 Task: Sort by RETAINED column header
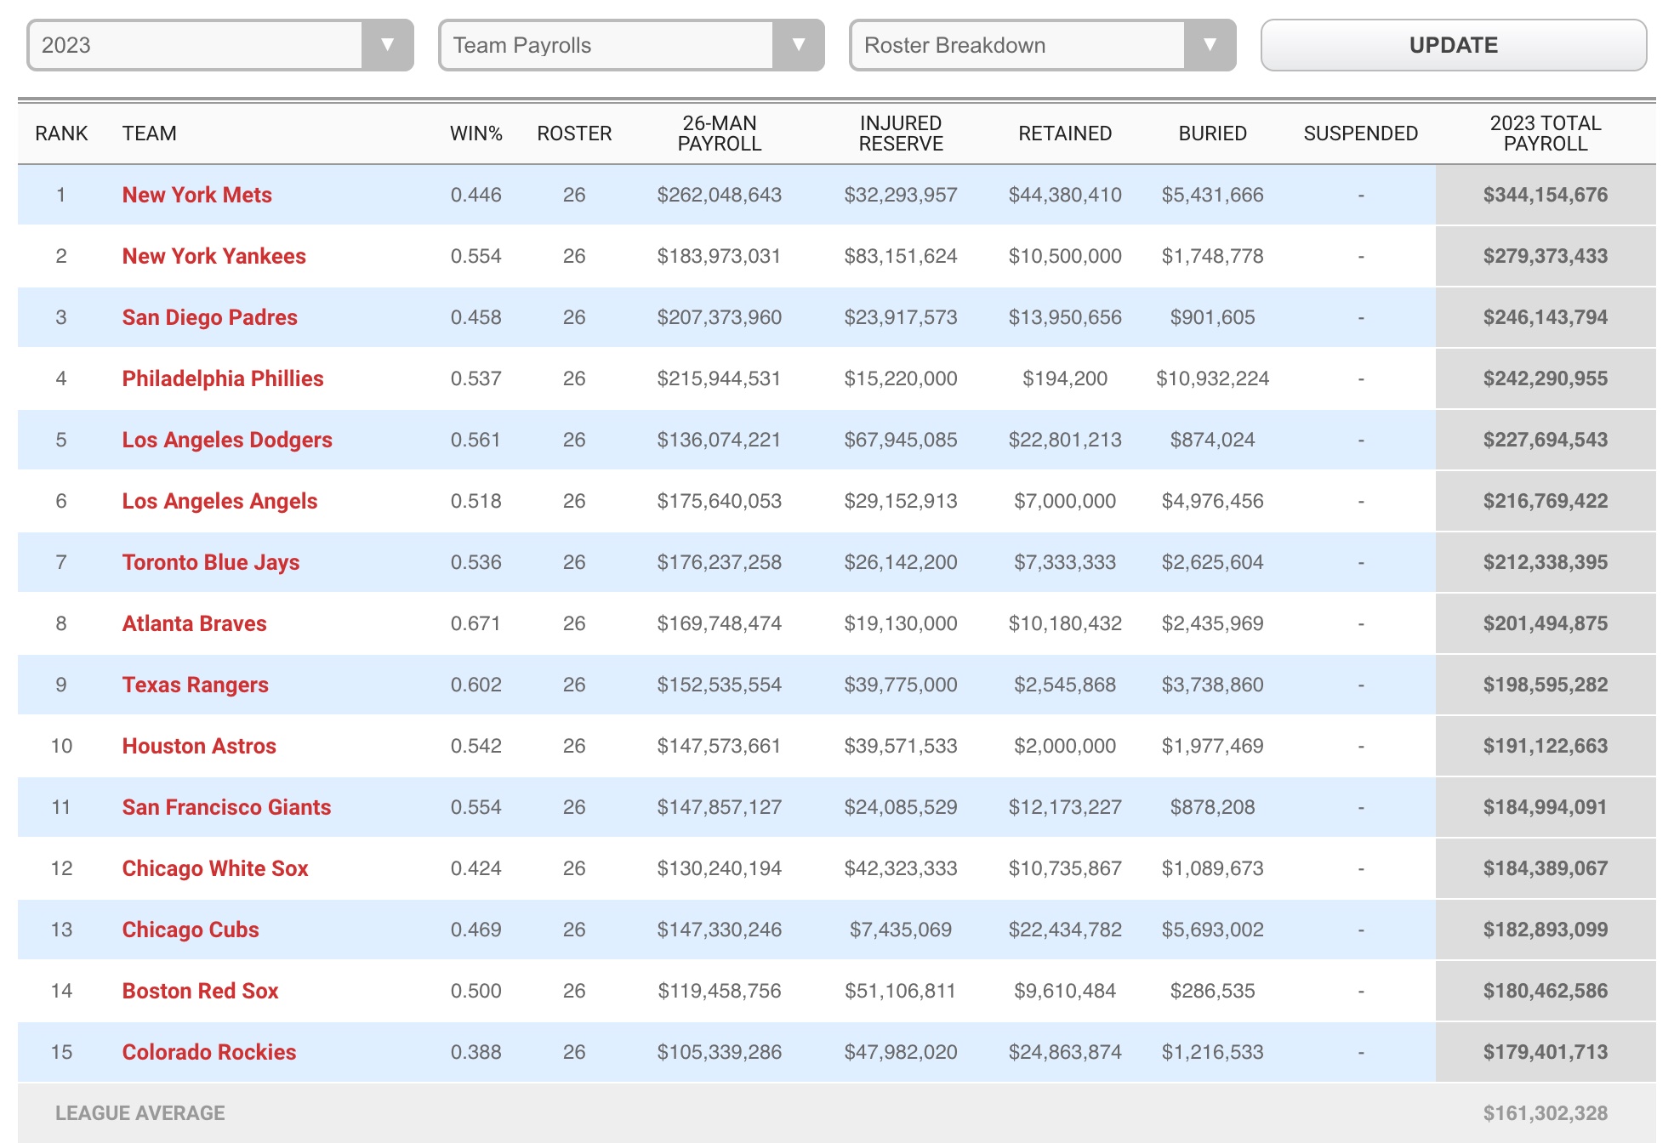1065,134
